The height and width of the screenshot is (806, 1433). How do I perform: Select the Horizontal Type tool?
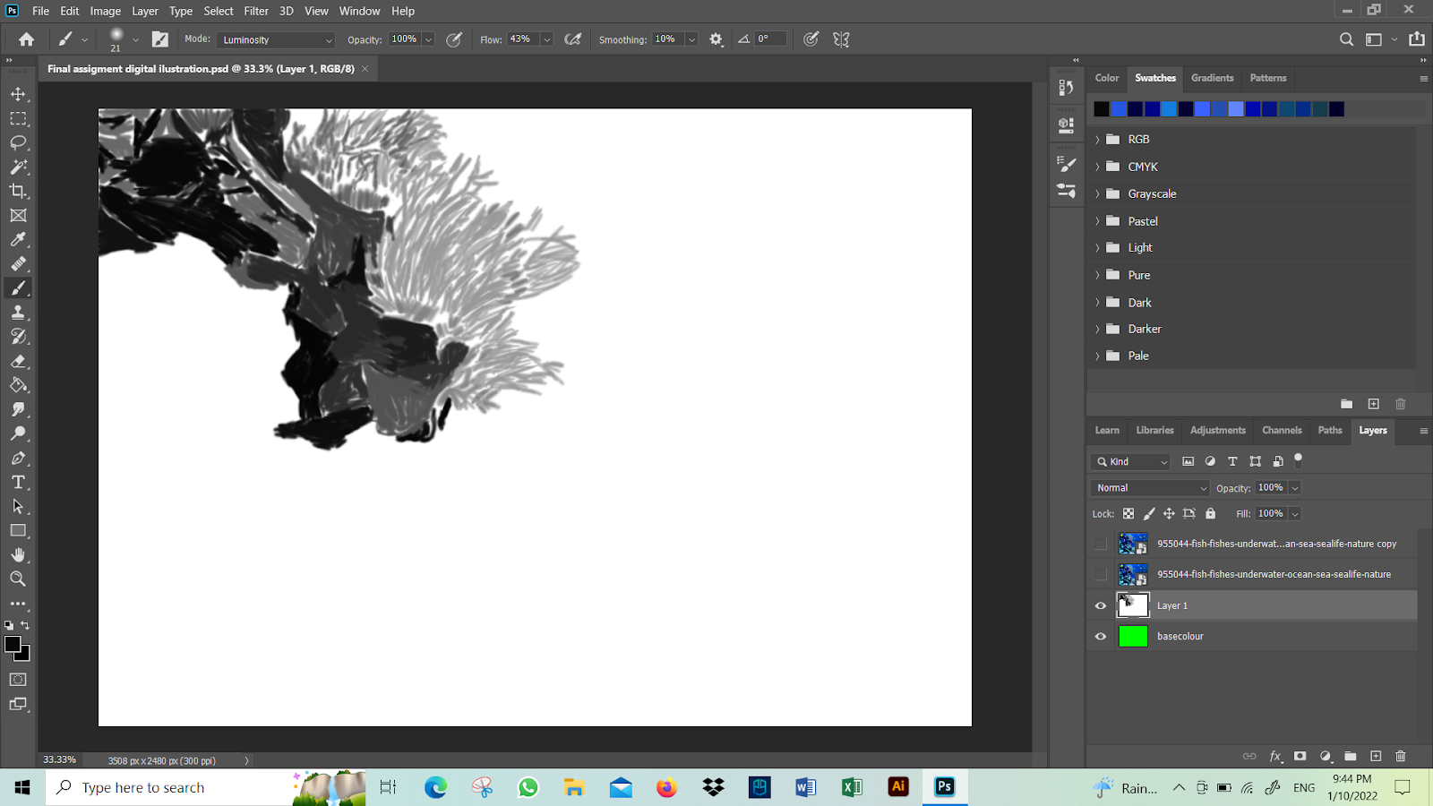[x=18, y=482]
